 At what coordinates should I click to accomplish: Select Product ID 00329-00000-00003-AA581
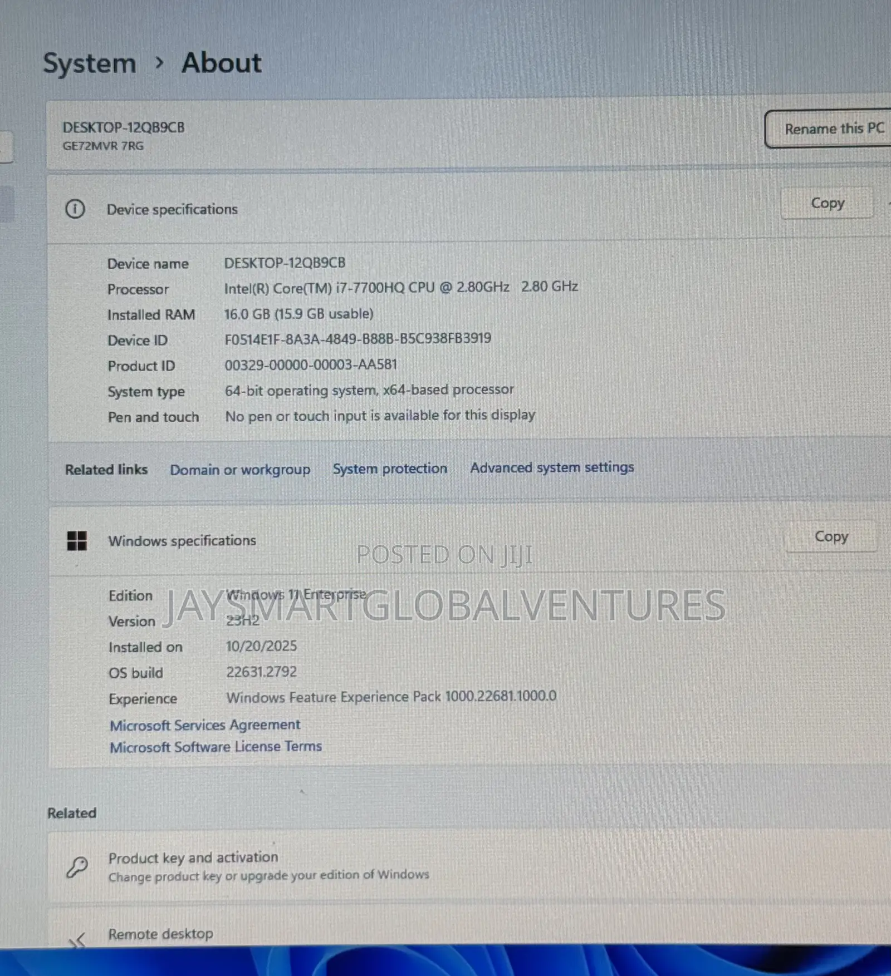(x=311, y=365)
